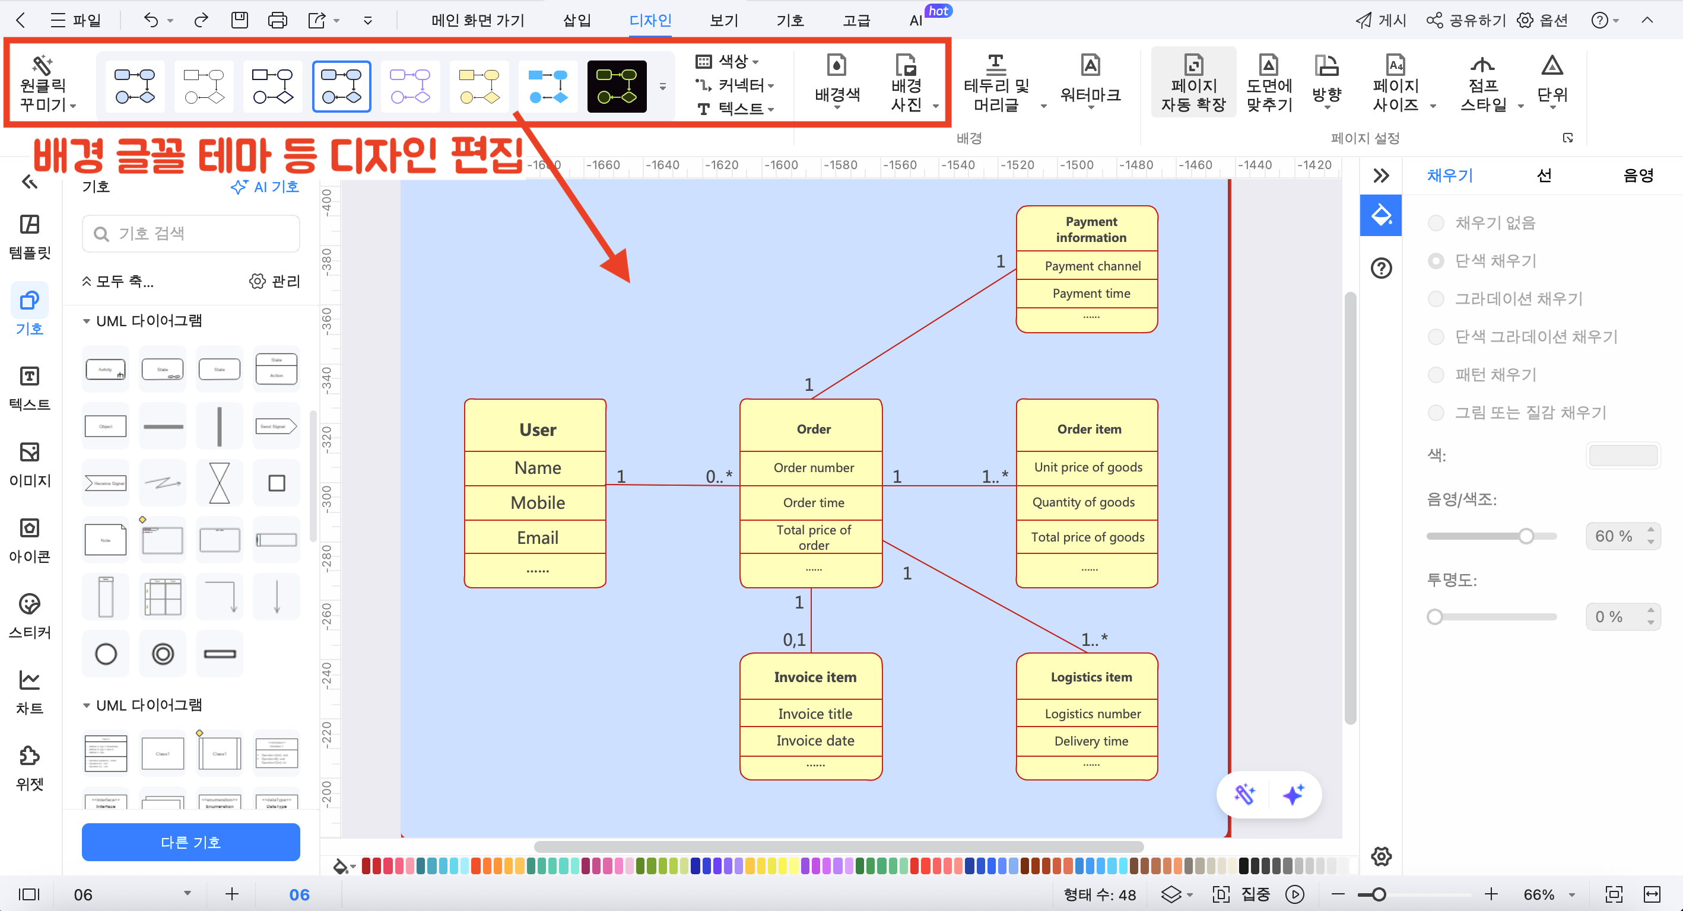Toggle 페이지 자동 확장 auto page expand
The image size is (1683, 911).
(1193, 84)
